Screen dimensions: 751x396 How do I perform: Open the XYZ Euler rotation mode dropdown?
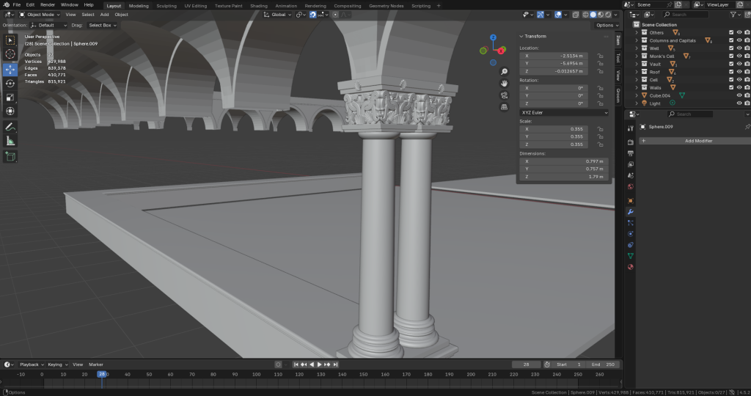564,113
